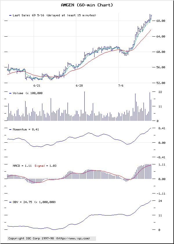Click the 64.00 price axis label
Viewport: 174px width, 244px height.
click(x=161, y=36)
